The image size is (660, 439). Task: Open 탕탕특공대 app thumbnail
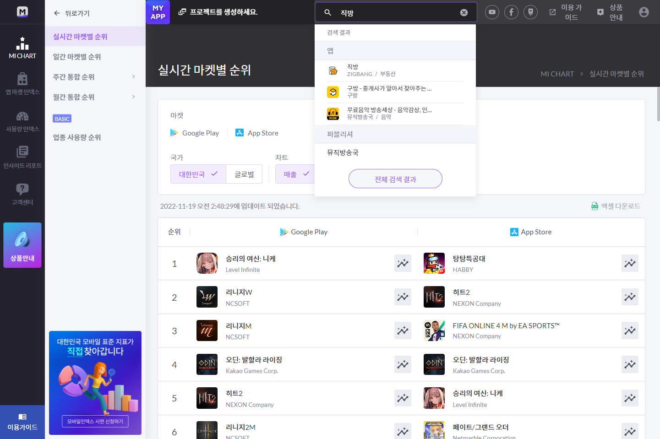(434, 263)
